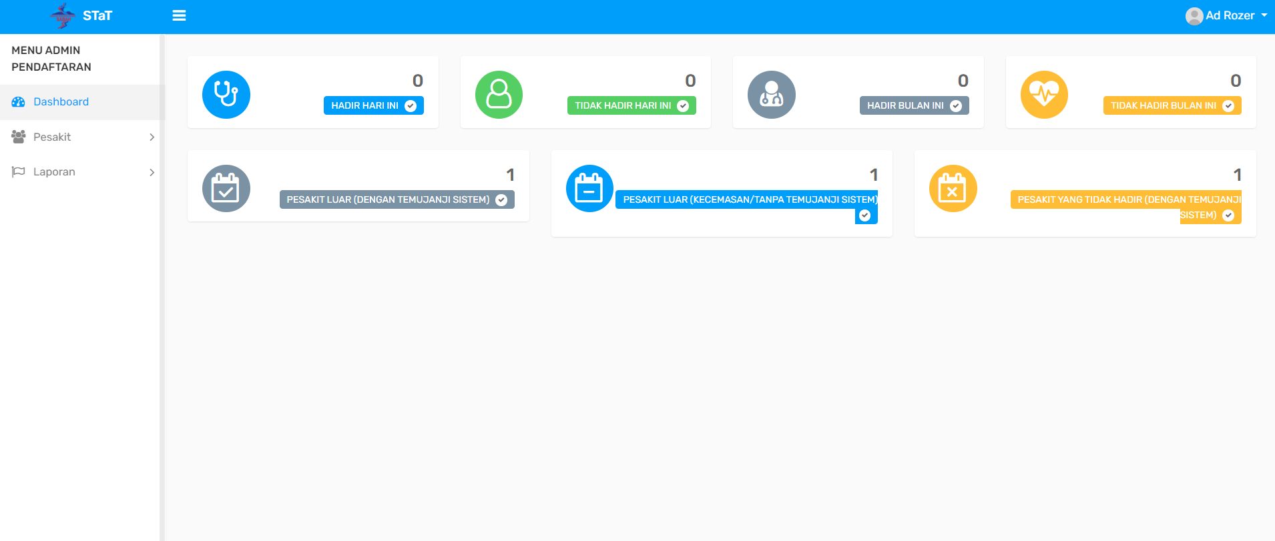Click the check circle on Hadir Hari Ini
The width and height of the screenshot is (1275, 541).
click(x=411, y=106)
